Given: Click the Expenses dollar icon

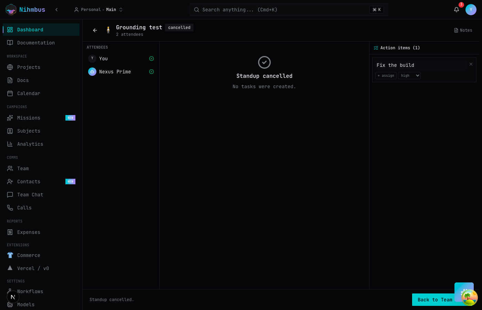Looking at the screenshot, I should click(10, 232).
